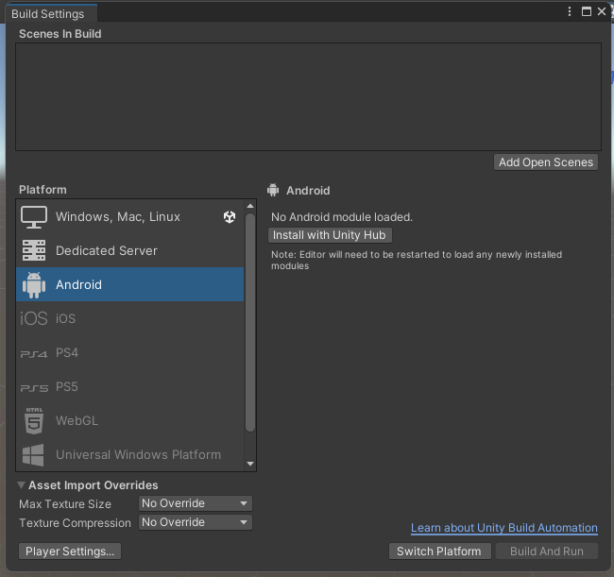Click the Android icon in the right panel header
The image size is (614, 577).
[x=273, y=190]
